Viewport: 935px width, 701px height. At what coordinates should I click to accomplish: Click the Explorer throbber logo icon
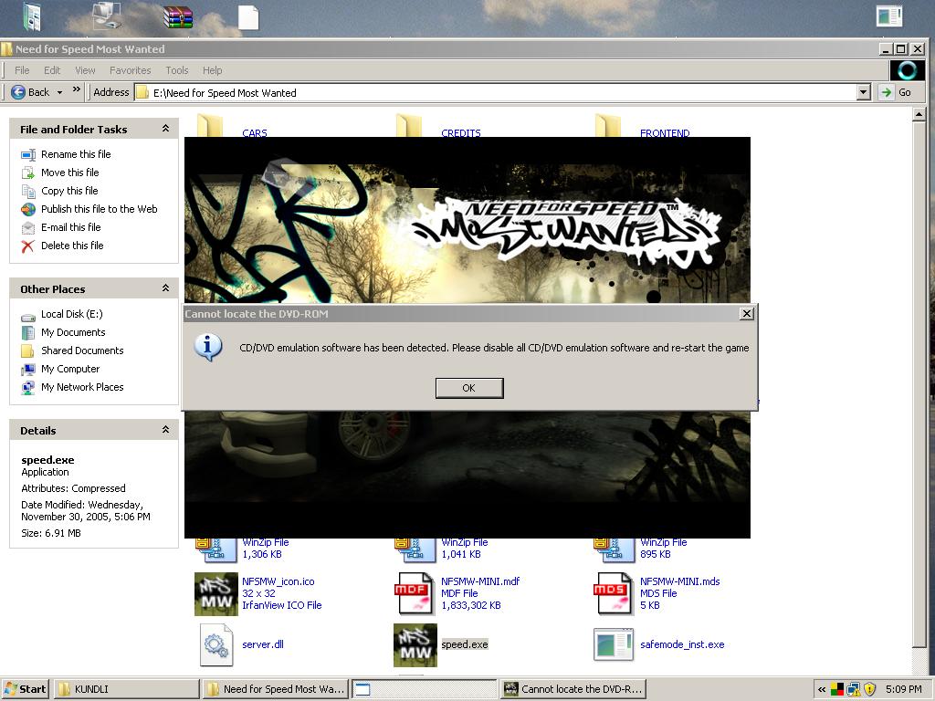[907, 71]
